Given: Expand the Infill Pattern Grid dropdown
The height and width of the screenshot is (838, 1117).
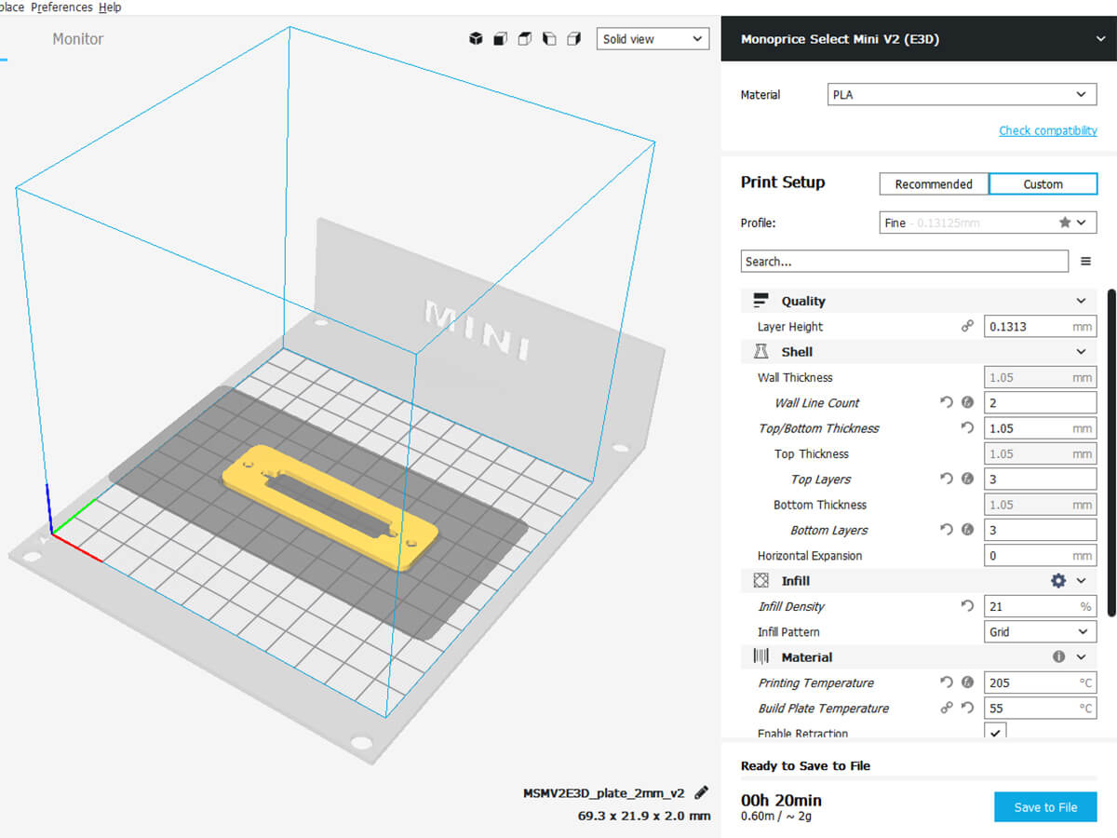Looking at the screenshot, I should coord(1040,632).
